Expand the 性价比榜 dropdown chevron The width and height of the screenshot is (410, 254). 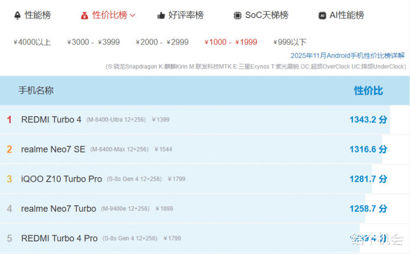tap(132, 15)
